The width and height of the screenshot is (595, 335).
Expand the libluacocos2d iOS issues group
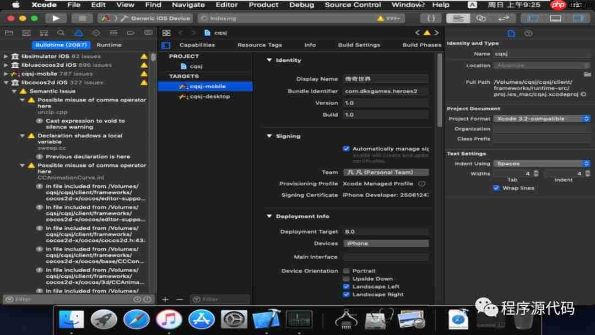click(x=6, y=65)
